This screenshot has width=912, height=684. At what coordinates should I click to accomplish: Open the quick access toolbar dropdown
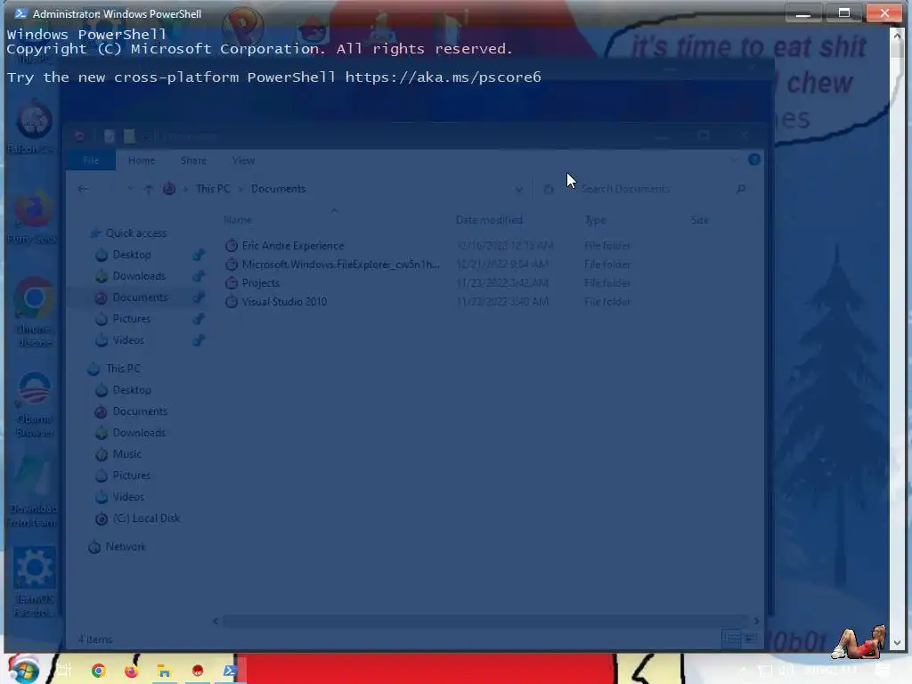(145, 136)
